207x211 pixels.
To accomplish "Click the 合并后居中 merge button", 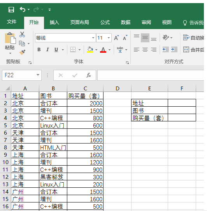I will click(193, 50).
